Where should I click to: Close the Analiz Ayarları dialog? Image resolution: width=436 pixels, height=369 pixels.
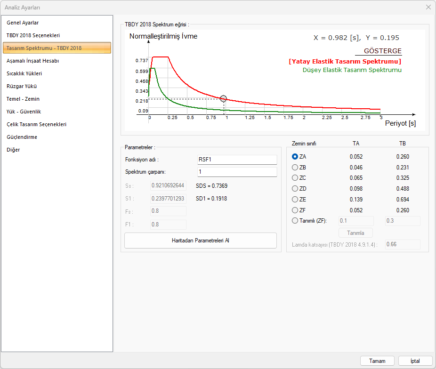pos(428,7)
